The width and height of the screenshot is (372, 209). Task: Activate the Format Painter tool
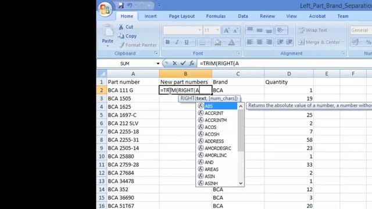[138, 45]
